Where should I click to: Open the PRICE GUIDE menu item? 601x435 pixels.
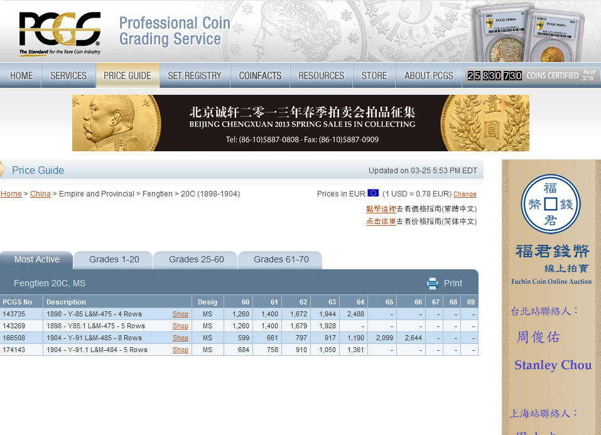127,75
